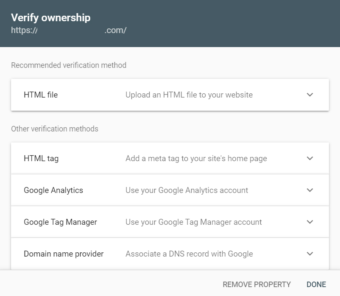This screenshot has width=340, height=296.
Task: Expand the Google Analytics chevron arrow
Action: click(x=310, y=190)
